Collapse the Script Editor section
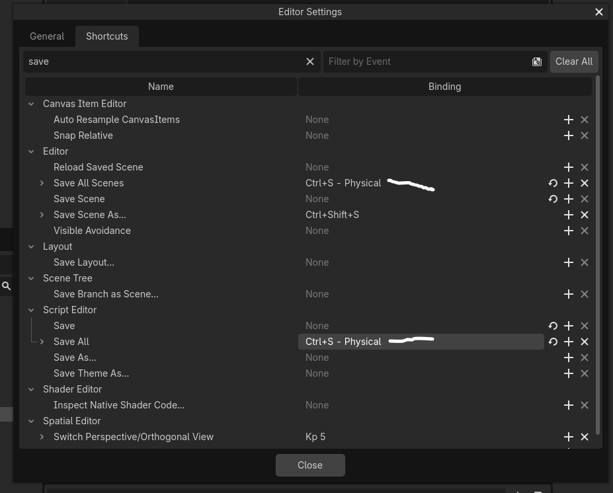Viewport: 613px width, 493px height. pos(31,310)
